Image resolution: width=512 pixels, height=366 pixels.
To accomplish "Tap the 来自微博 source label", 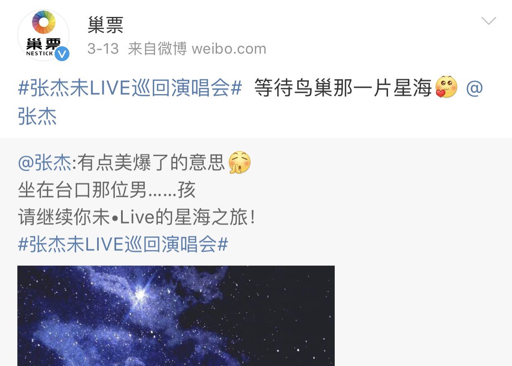I will tap(157, 49).
